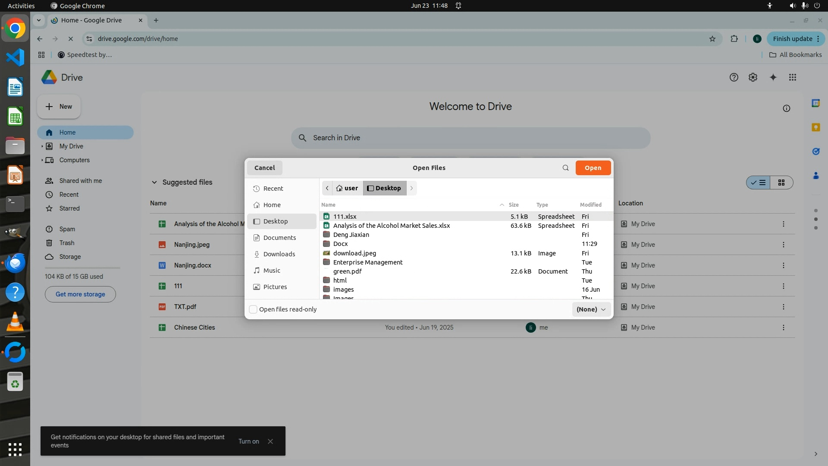Image resolution: width=828 pixels, height=466 pixels.
Task: Click the Drive settings gear icon
Action: click(753, 77)
